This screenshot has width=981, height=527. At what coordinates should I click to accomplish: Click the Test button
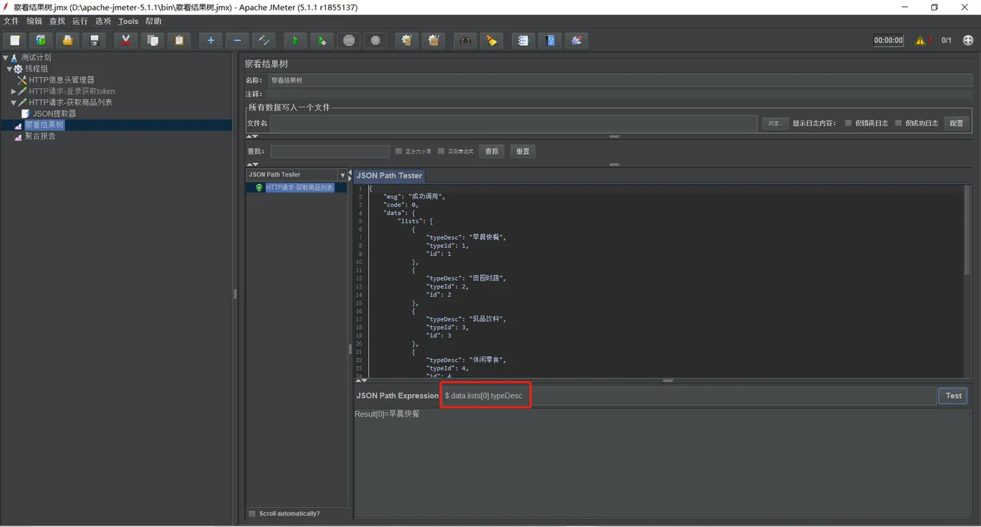(953, 395)
